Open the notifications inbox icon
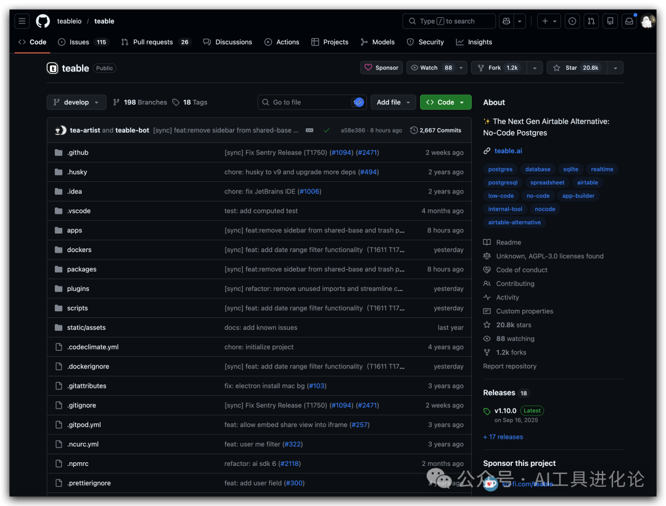The height and width of the screenshot is (506, 666). tap(629, 21)
